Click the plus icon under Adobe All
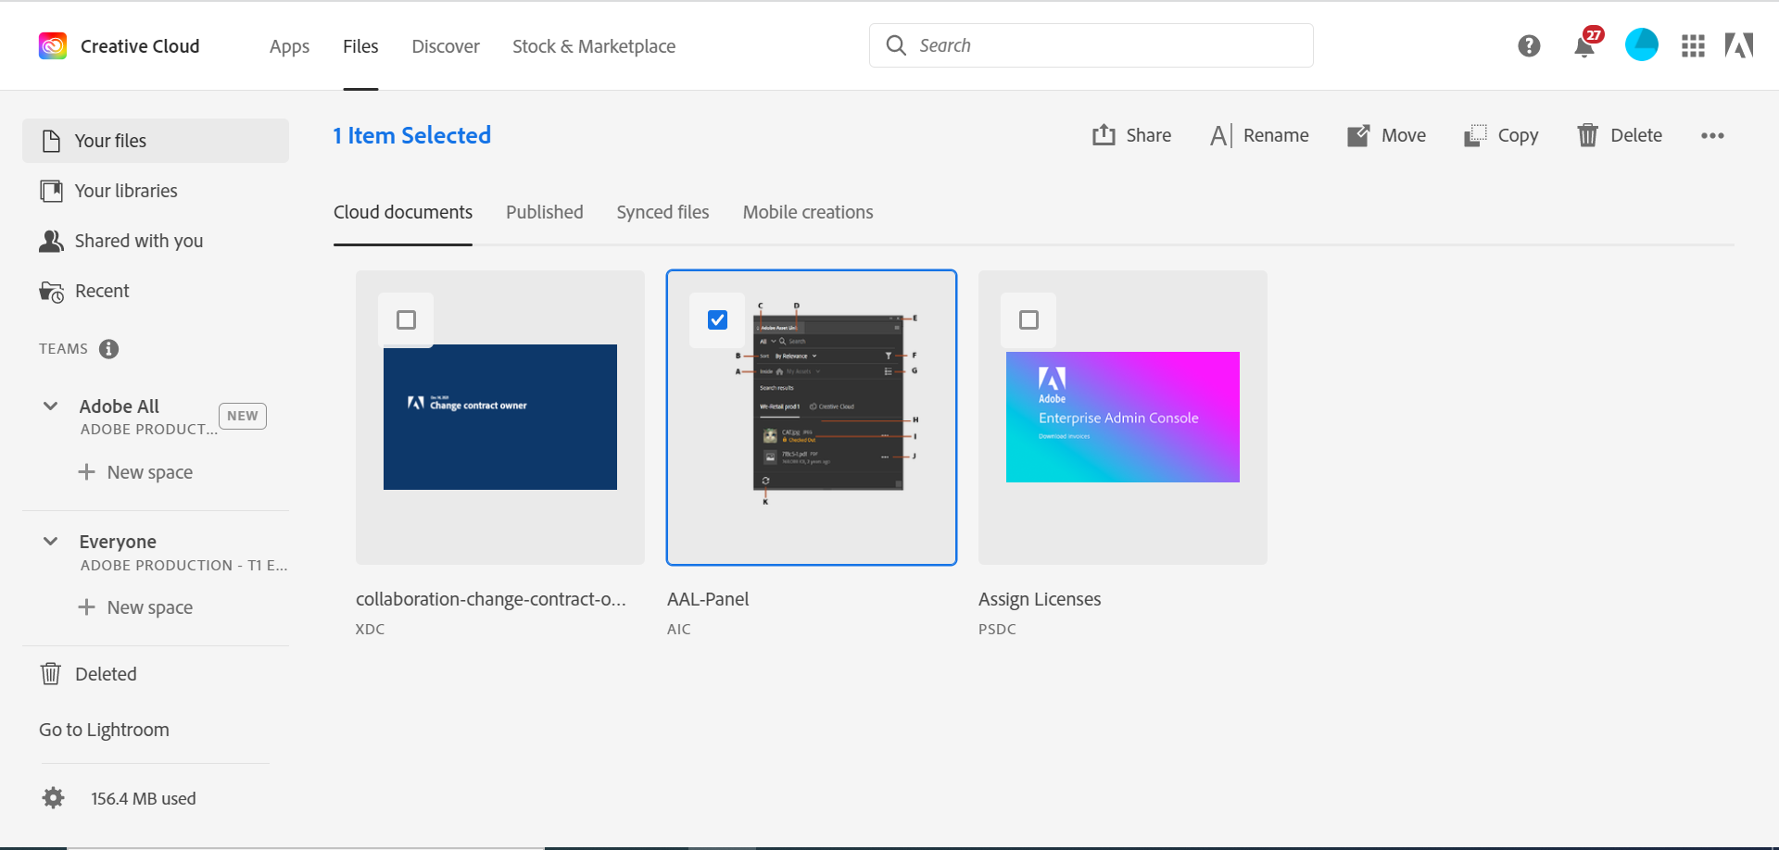The width and height of the screenshot is (1779, 850). [87, 472]
